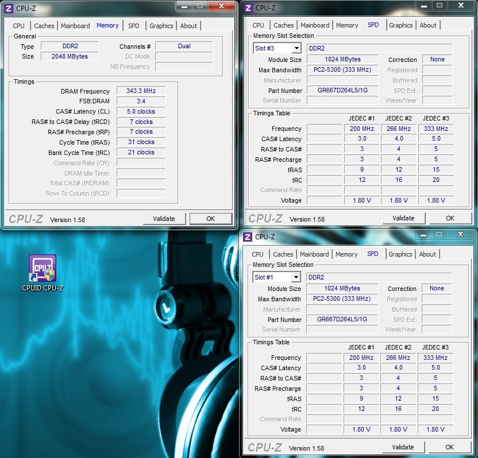Click the Channels # value Dual

click(x=184, y=46)
